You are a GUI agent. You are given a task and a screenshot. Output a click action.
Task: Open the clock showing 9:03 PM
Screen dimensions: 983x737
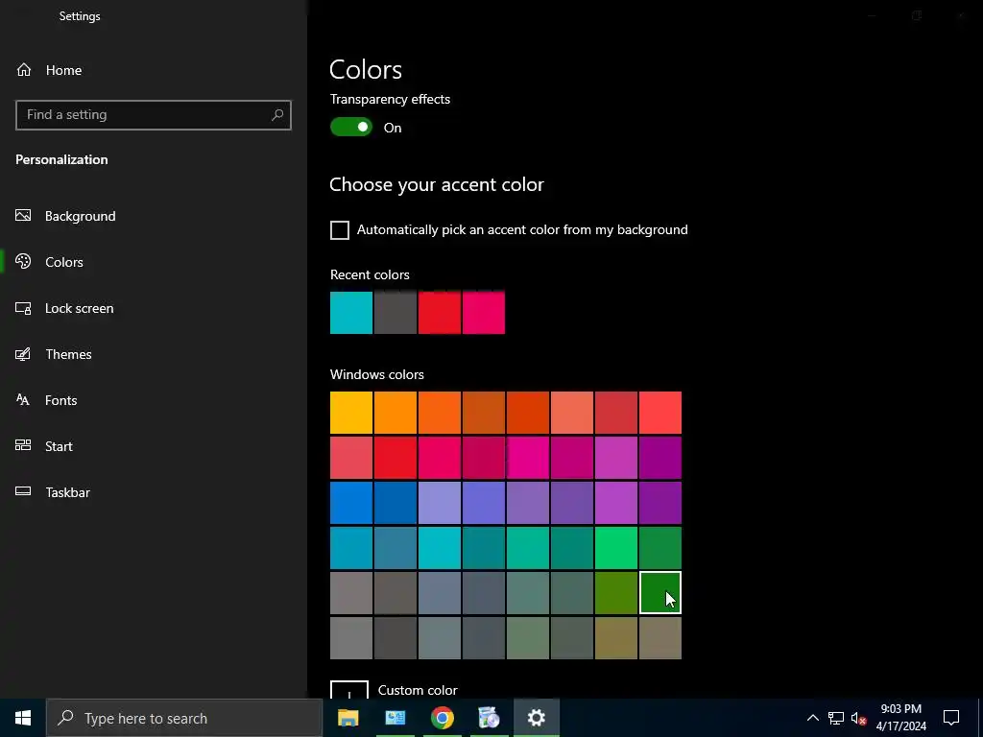900,718
